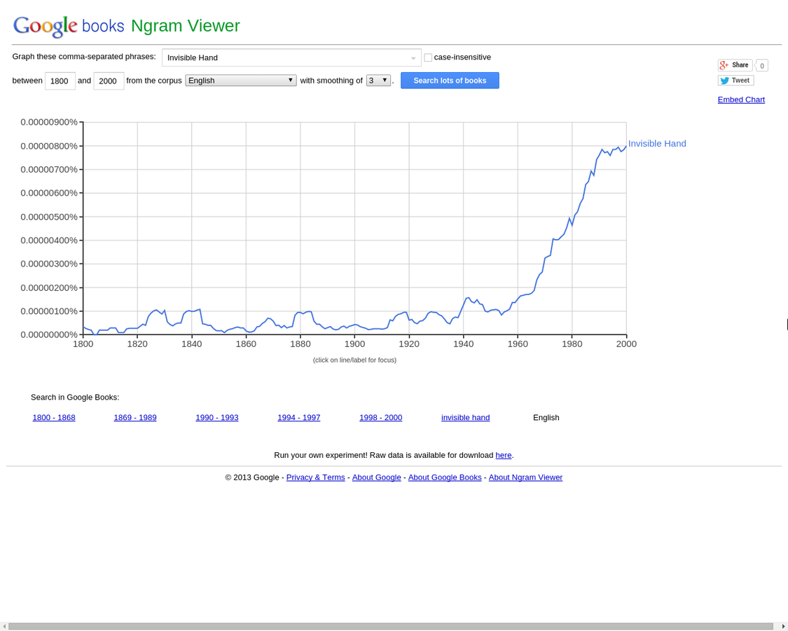Open the English corpus dropdown

point(241,81)
